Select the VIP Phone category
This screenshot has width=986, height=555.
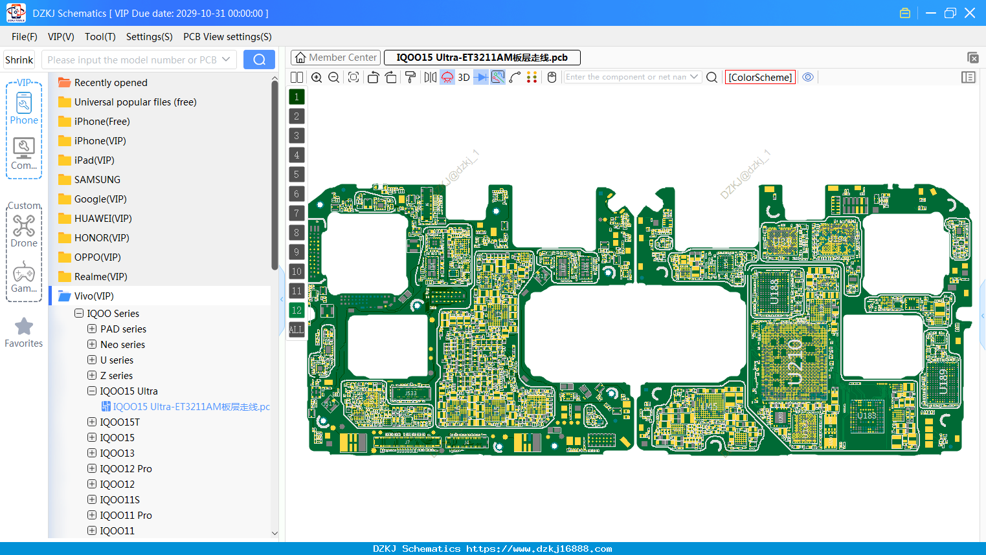[24, 108]
